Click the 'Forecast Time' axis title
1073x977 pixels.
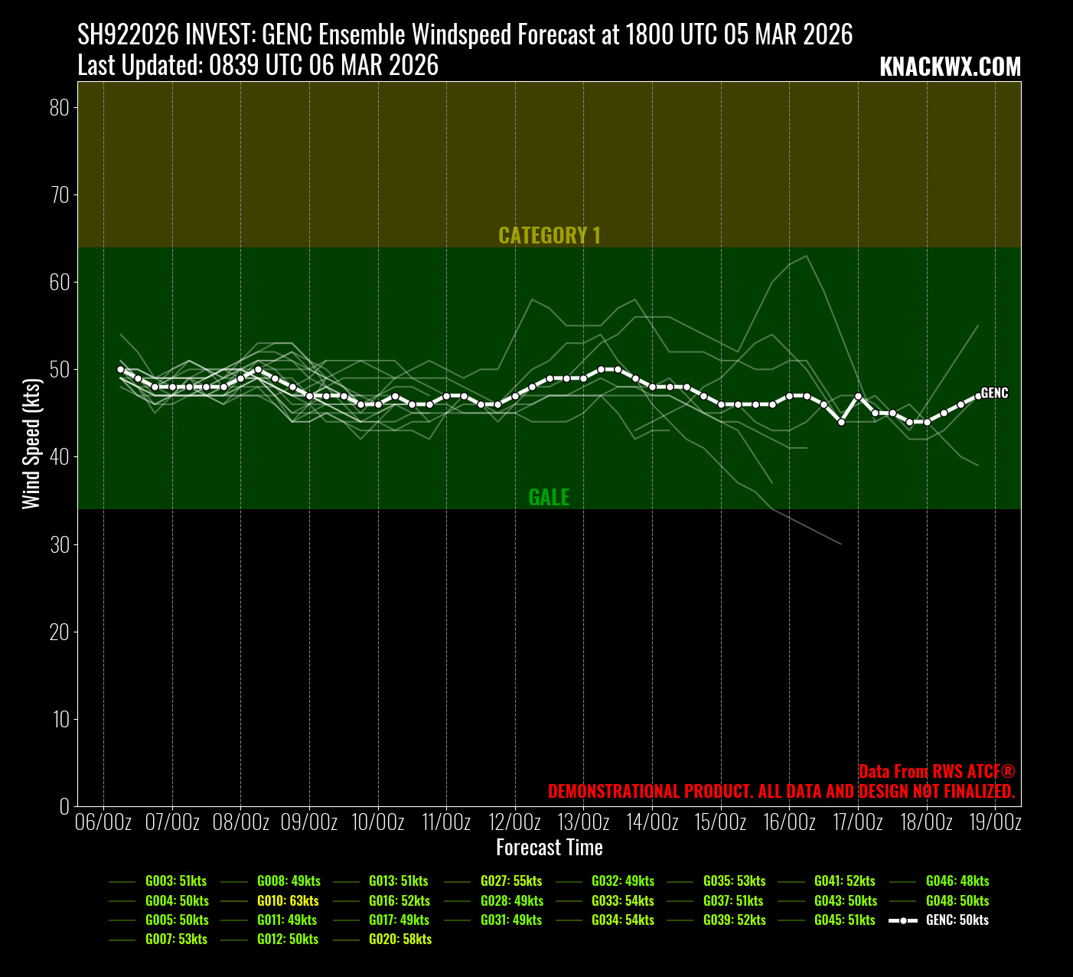point(549,848)
